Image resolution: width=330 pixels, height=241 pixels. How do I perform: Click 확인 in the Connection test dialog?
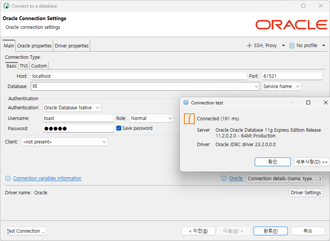click(x=273, y=162)
